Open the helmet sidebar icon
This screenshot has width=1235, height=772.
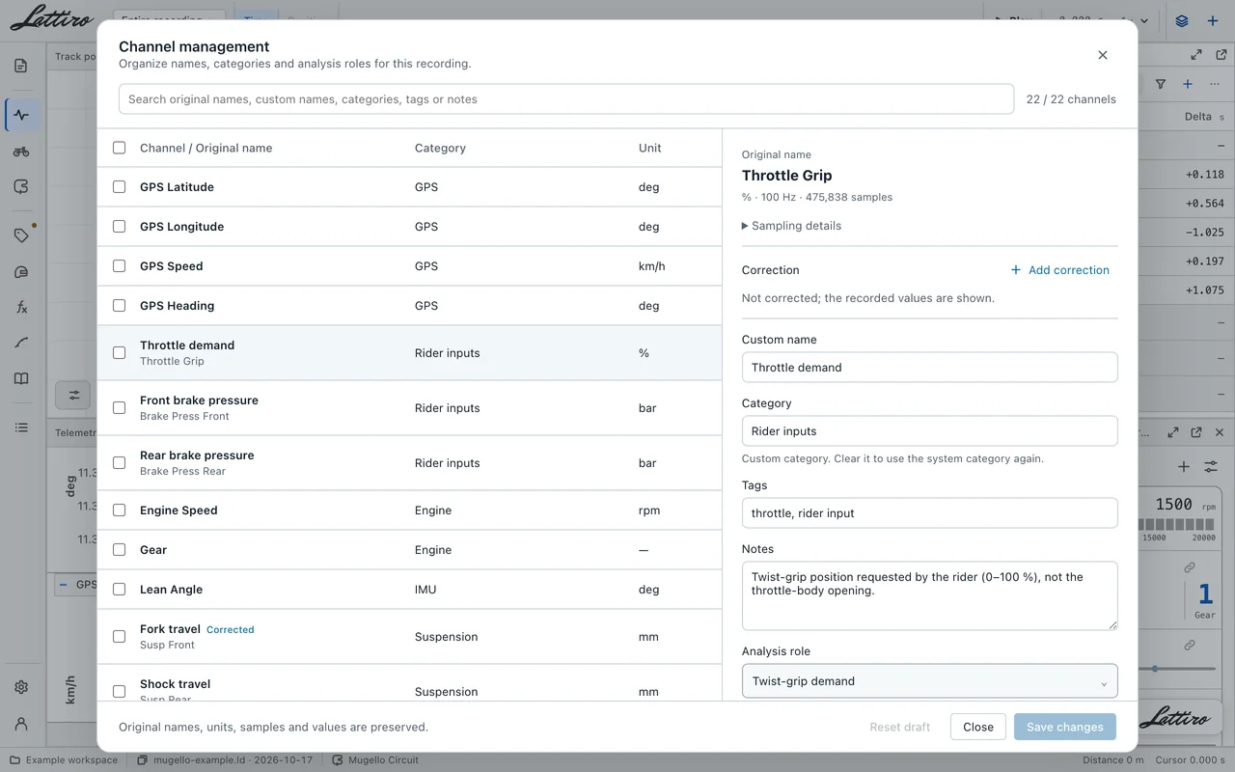pyautogui.click(x=21, y=272)
